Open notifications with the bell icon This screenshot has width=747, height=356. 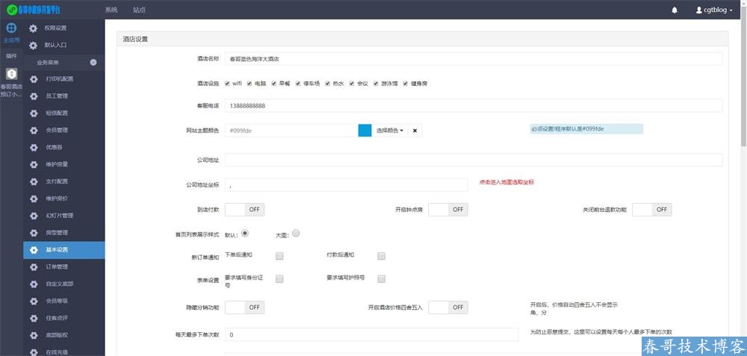675,10
